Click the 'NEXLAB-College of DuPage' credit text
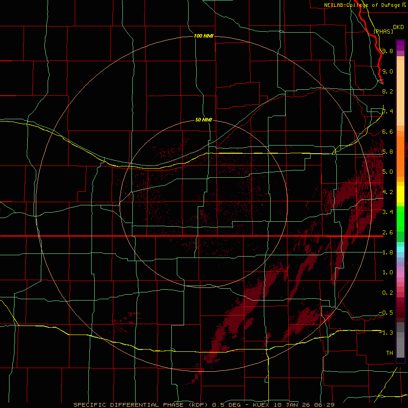The image size is (408, 408). coord(362,5)
